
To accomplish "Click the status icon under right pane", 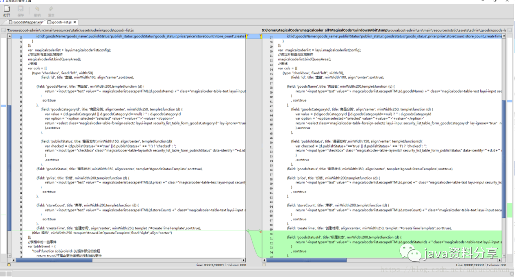I will point(264,265).
